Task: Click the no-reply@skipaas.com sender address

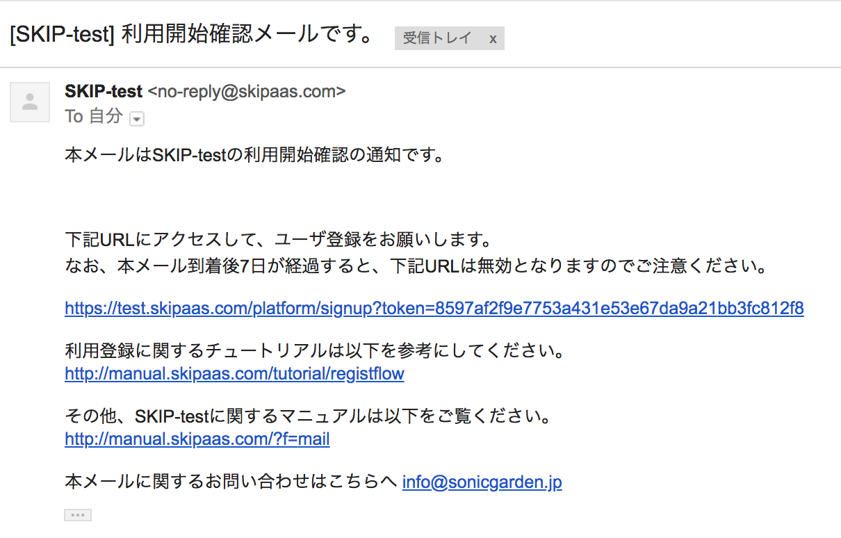Action: point(247,91)
